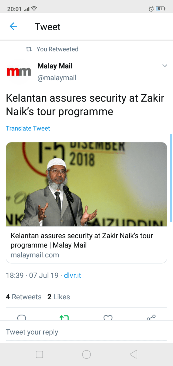
Task: Tap Android back triangle button
Action: click(x=134, y=354)
